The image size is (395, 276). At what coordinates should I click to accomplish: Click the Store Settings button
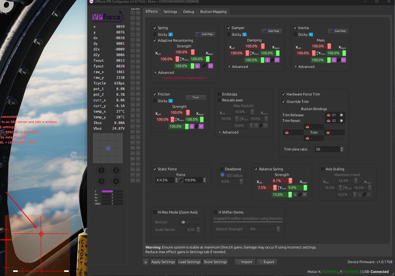[x=215, y=262]
